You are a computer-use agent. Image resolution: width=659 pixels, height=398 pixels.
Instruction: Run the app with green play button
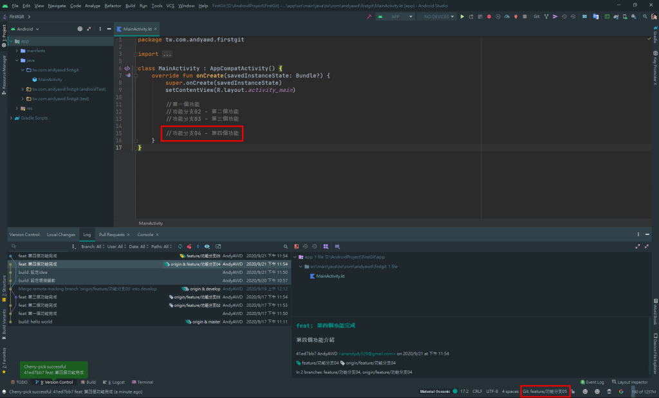point(462,17)
